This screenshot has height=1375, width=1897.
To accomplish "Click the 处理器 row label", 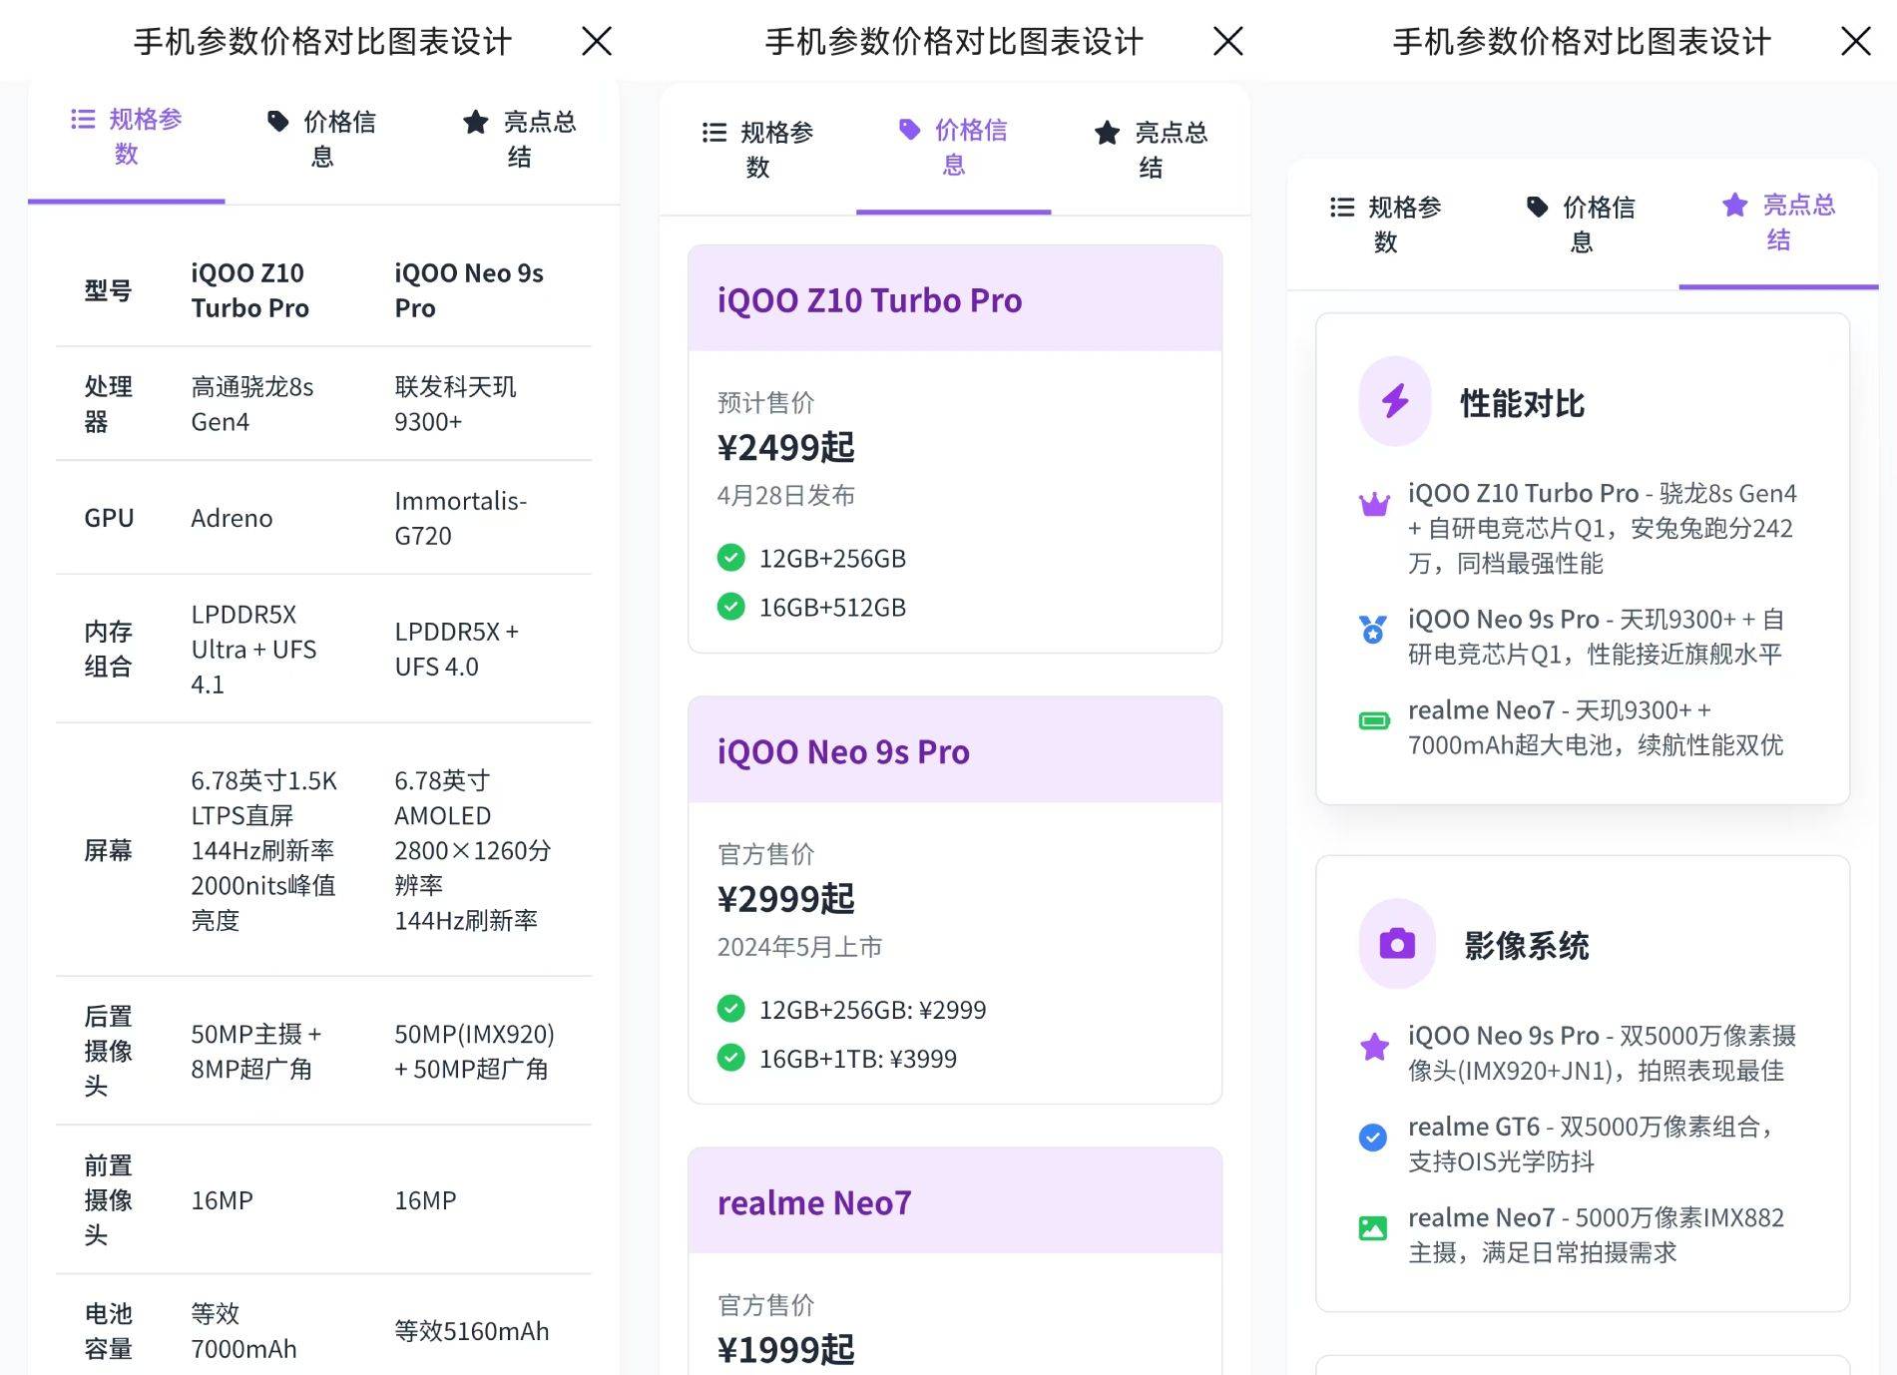I will (108, 404).
